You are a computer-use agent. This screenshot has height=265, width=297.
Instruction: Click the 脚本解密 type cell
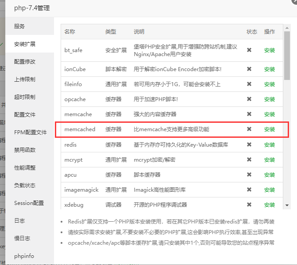point(116,69)
